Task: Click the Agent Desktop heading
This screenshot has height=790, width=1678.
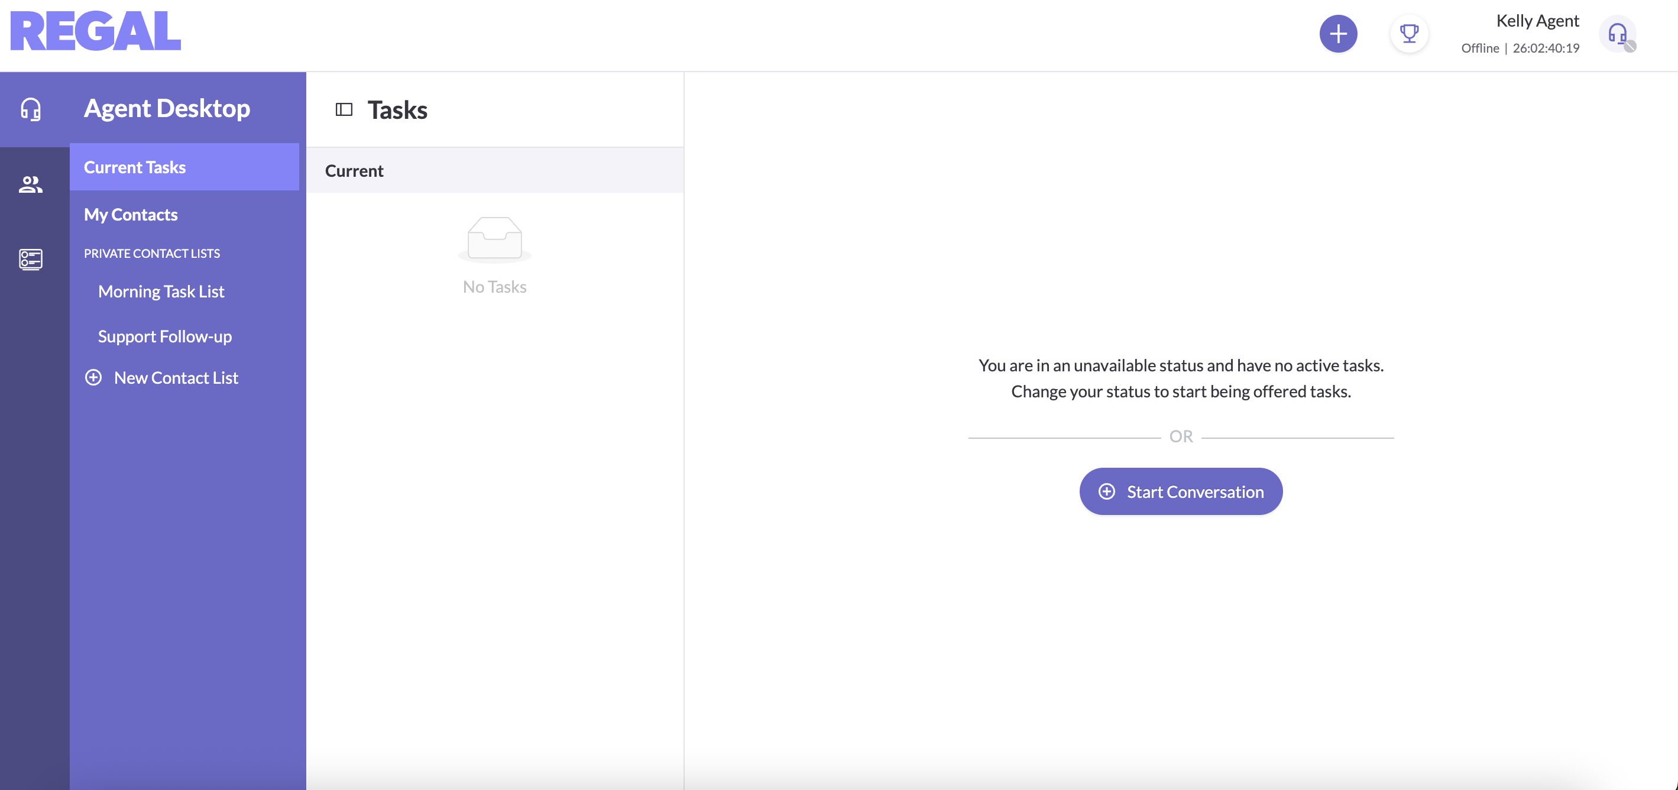Action: coord(167,109)
